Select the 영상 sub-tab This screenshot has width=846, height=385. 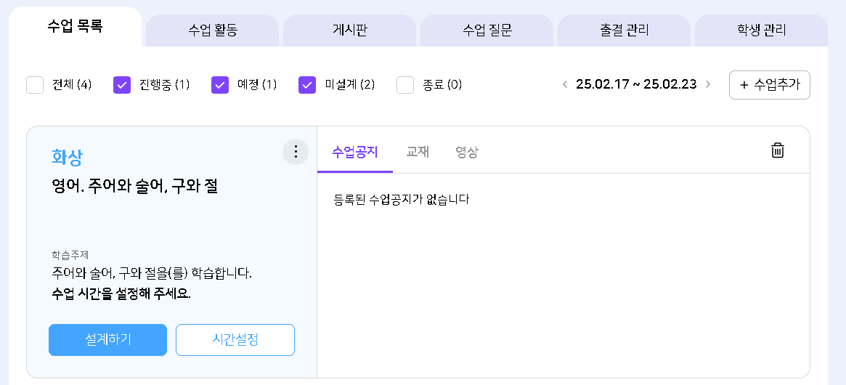tap(467, 152)
